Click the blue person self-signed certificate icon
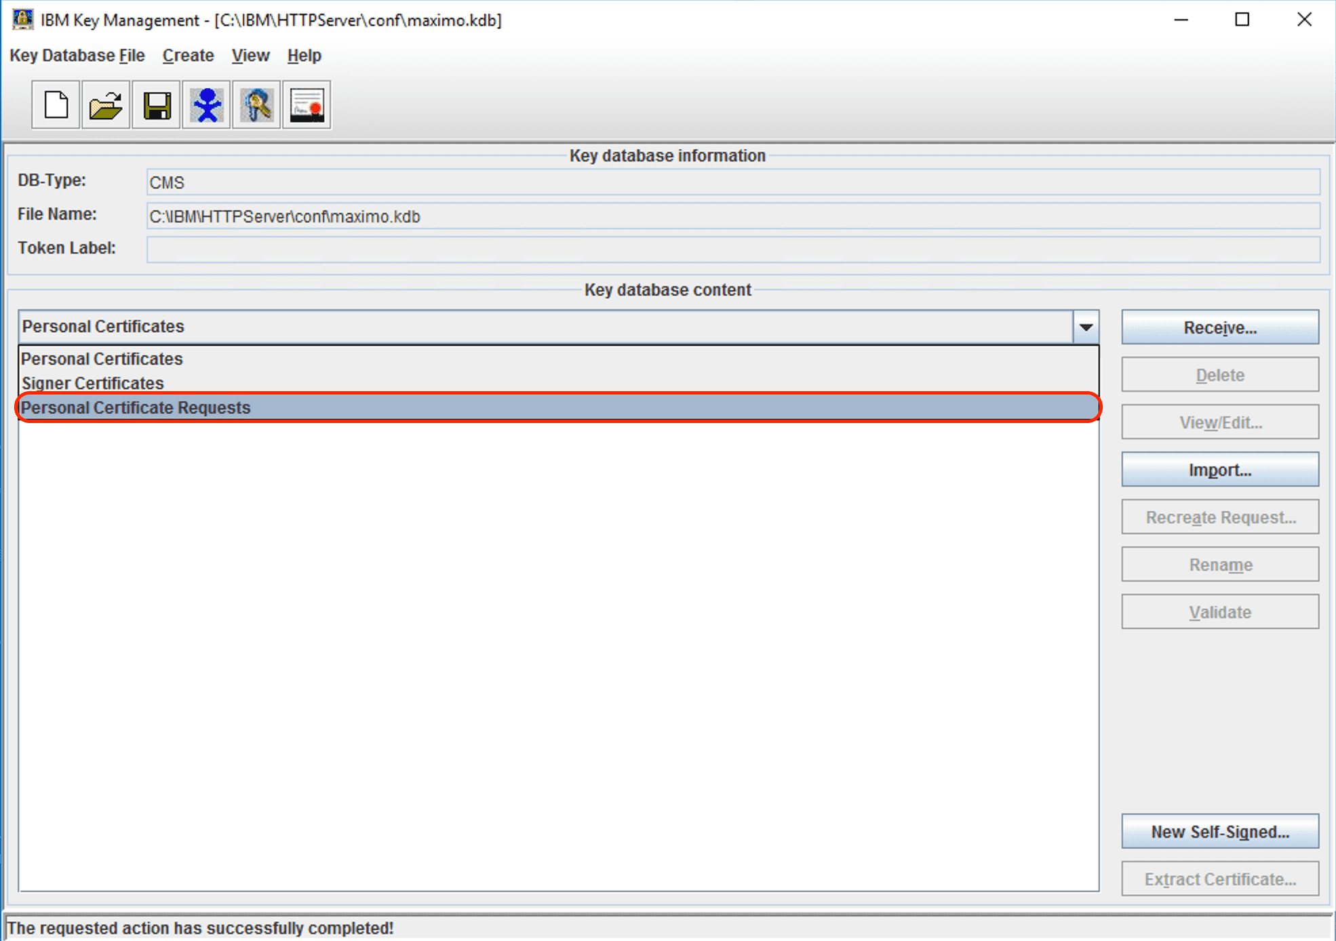Image resolution: width=1336 pixels, height=941 pixels. pyautogui.click(x=206, y=105)
